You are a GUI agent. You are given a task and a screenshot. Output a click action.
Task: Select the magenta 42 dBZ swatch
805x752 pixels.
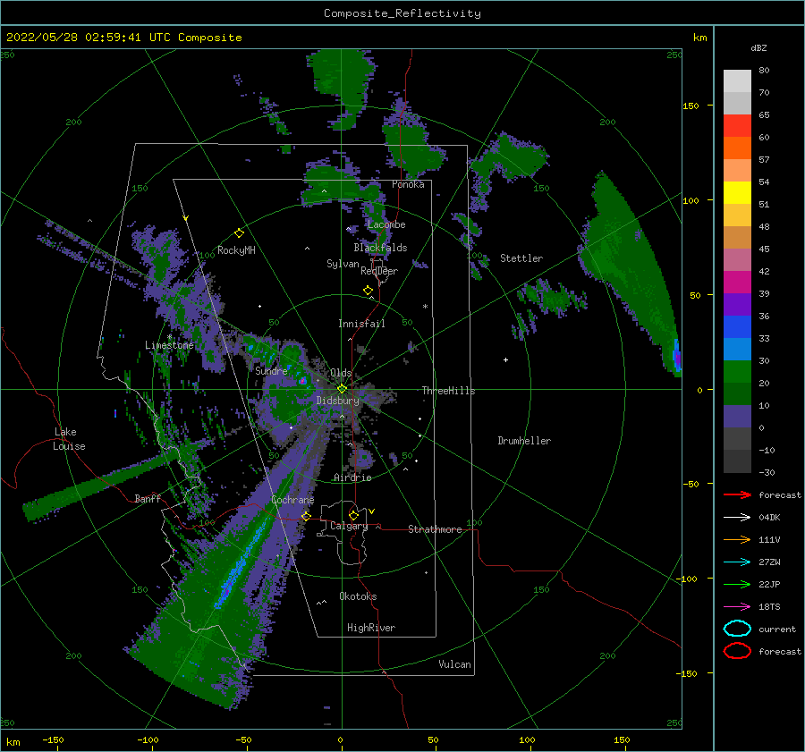[737, 283]
